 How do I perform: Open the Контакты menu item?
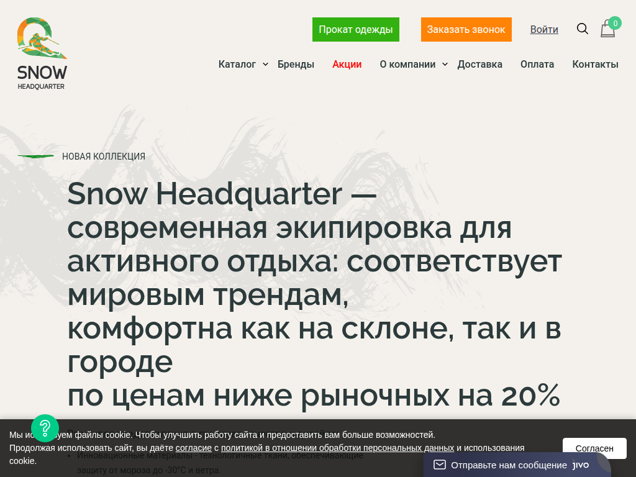pos(595,64)
